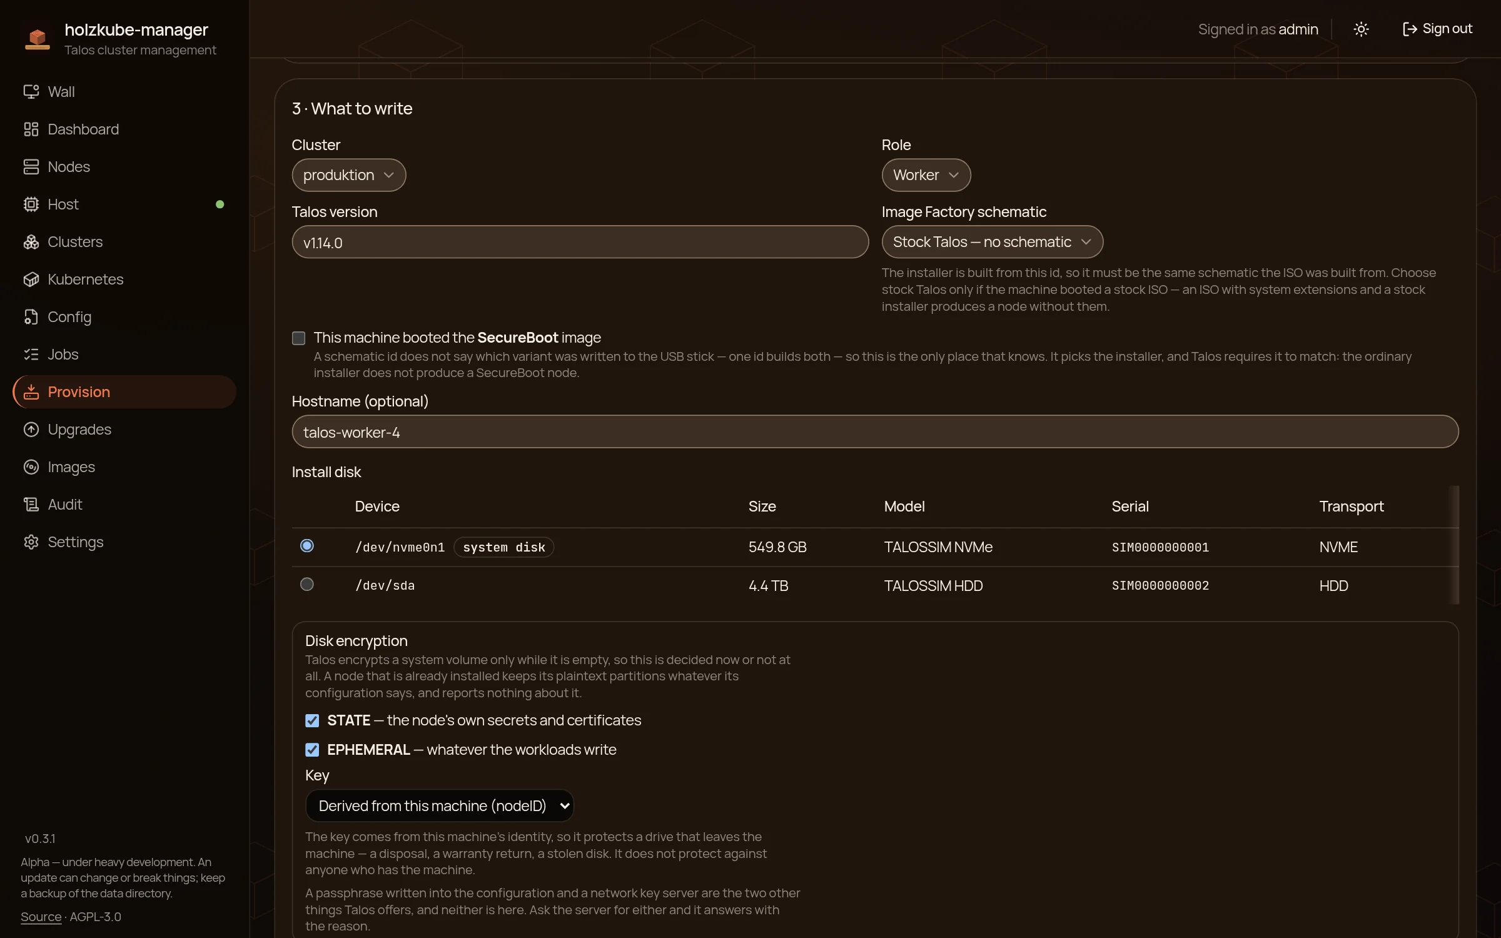Focus the Talos version field

coord(580,242)
